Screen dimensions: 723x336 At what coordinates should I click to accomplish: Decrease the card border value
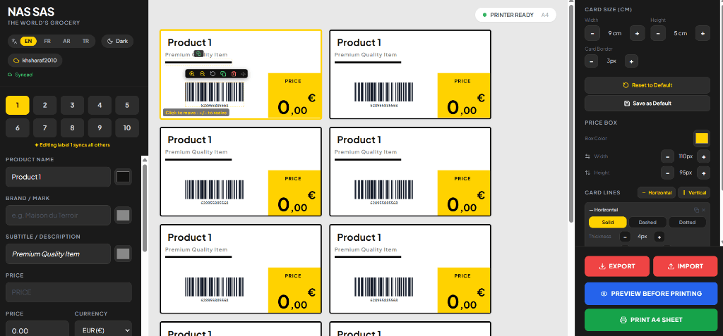pyautogui.click(x=591, y=61)
